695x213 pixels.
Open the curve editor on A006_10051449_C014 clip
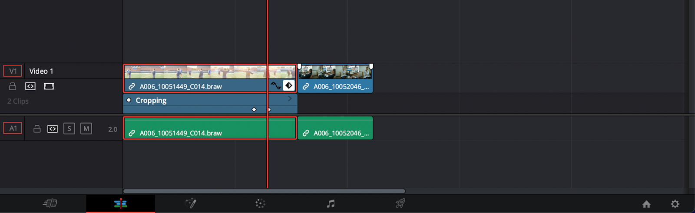(276, 86)
